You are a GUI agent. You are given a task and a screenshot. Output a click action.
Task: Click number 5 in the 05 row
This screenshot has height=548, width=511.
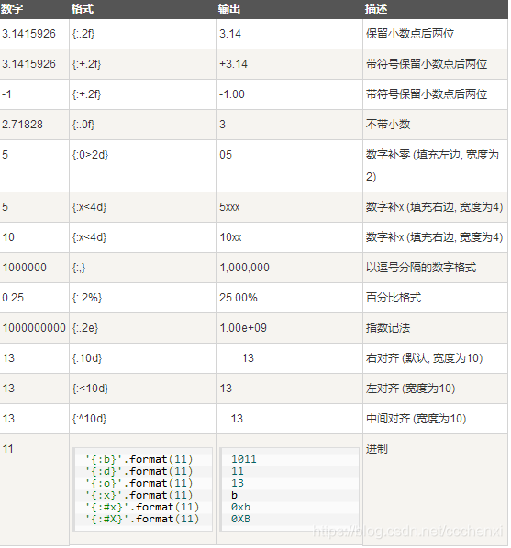pyautogui.click(x=5, y=155)
